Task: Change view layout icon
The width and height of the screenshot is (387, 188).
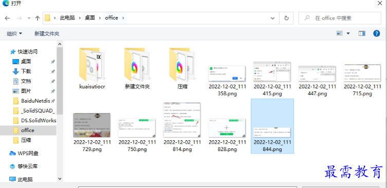Action: tap(340, 33)
